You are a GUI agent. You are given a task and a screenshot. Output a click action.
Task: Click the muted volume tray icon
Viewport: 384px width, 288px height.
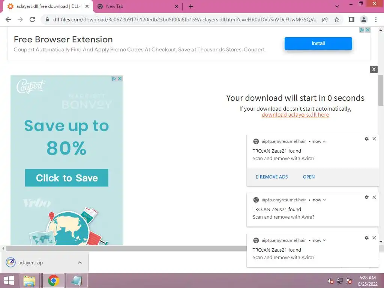point(330,281)
